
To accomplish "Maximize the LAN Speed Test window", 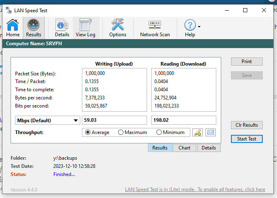I will (245, 11).
